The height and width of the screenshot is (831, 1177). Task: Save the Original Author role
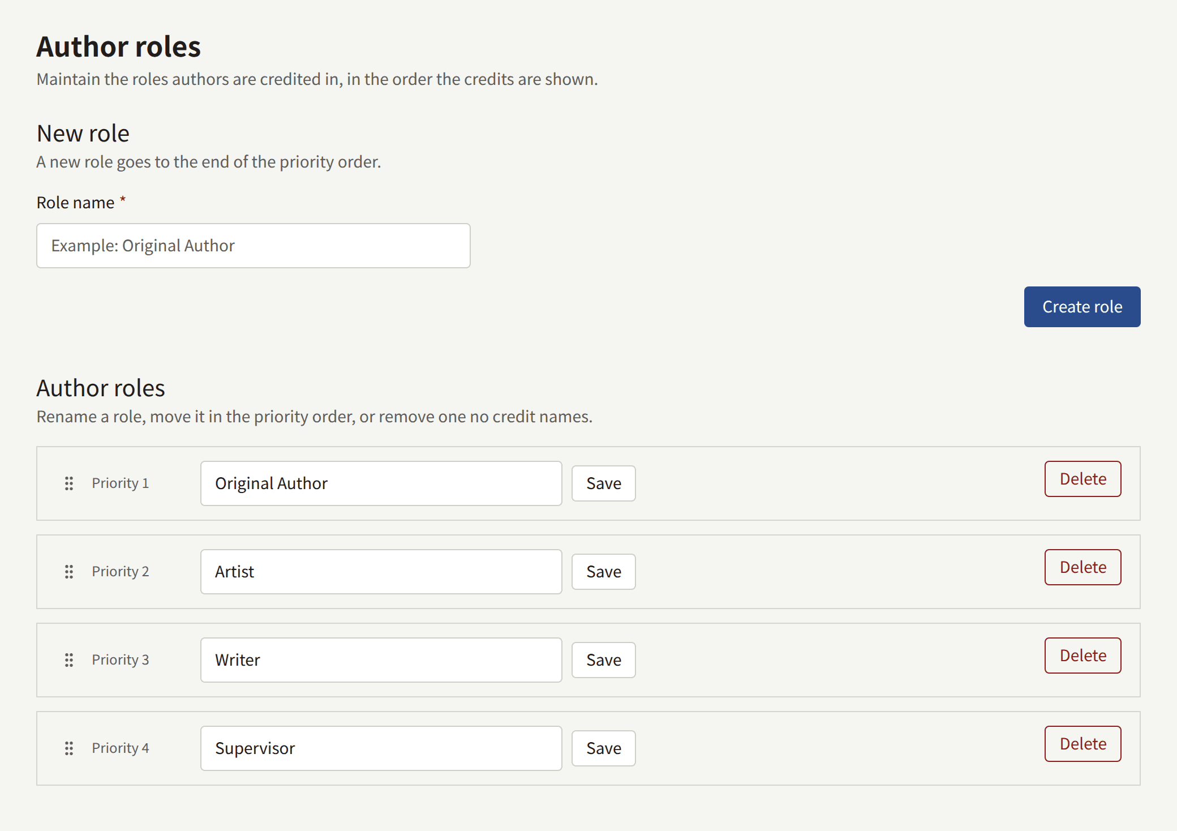[604, 483]
